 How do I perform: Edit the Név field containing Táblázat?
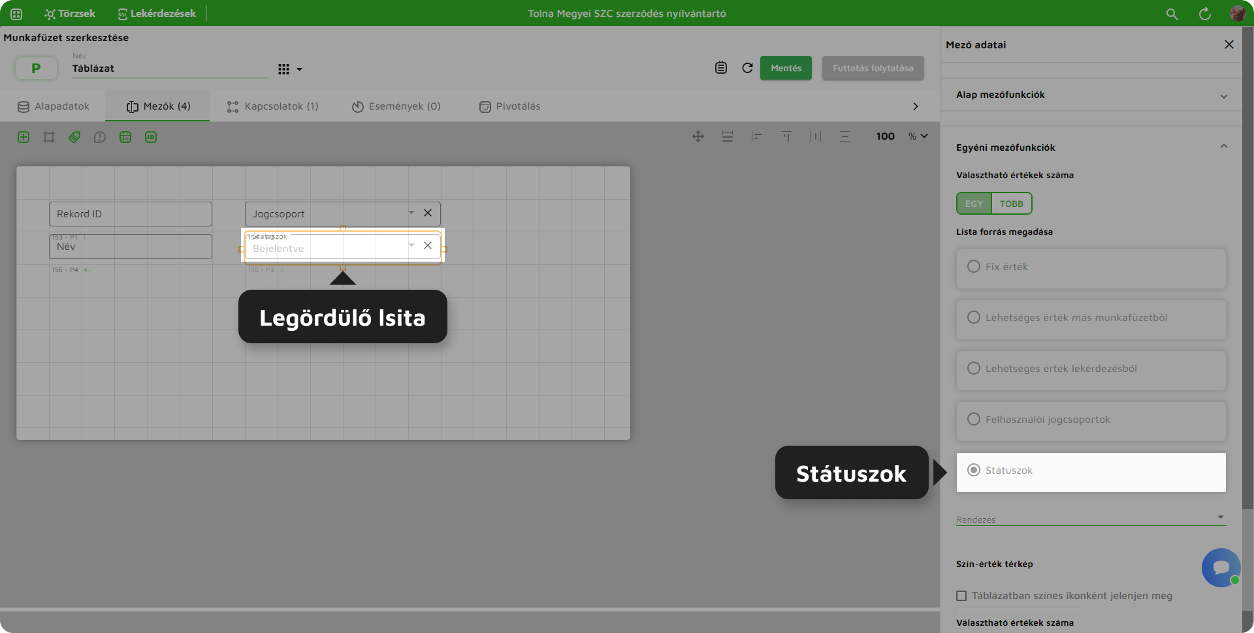pyautogui.click(x=170, y=69)
